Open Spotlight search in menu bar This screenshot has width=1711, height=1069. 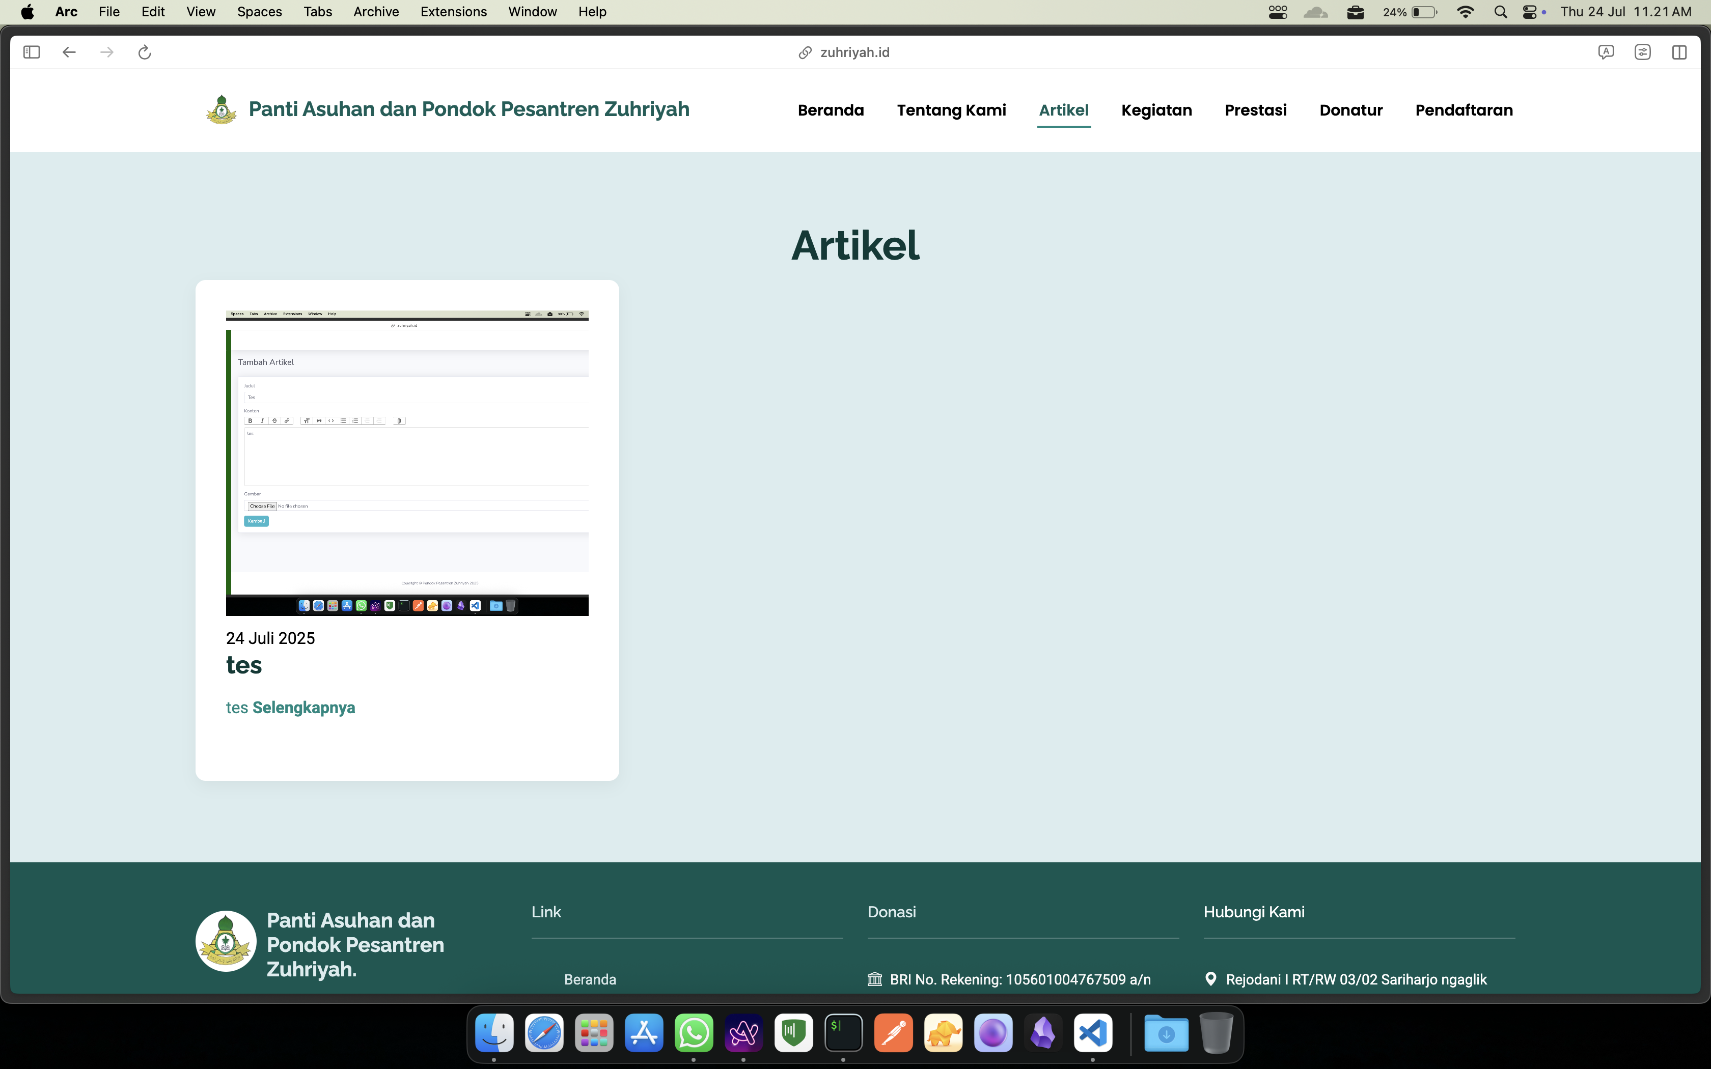coord(1500,12)
